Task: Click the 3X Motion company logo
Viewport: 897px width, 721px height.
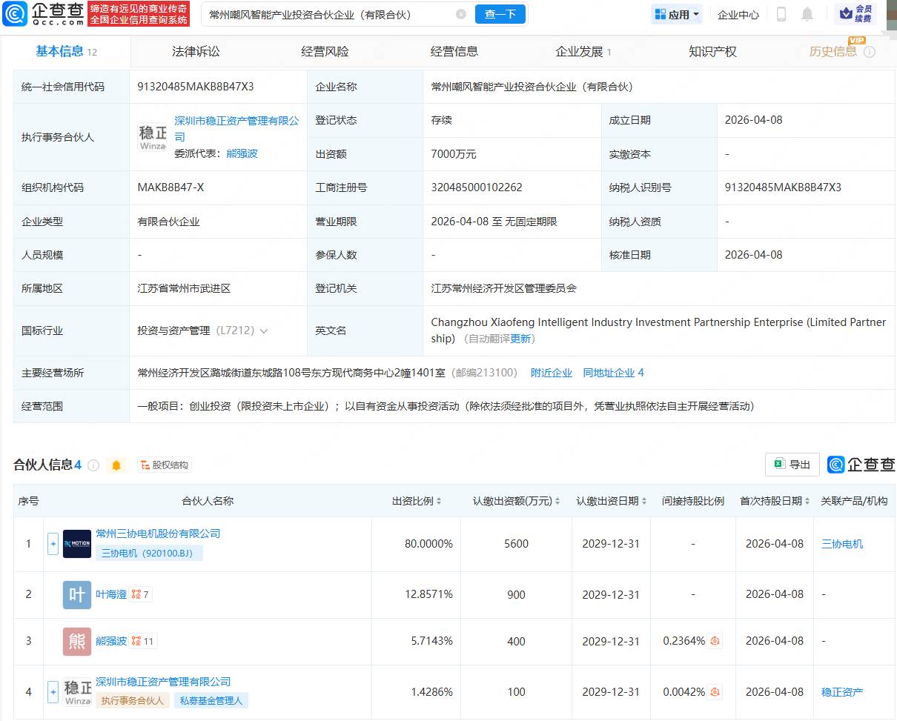Action: [x=77, y=544]
